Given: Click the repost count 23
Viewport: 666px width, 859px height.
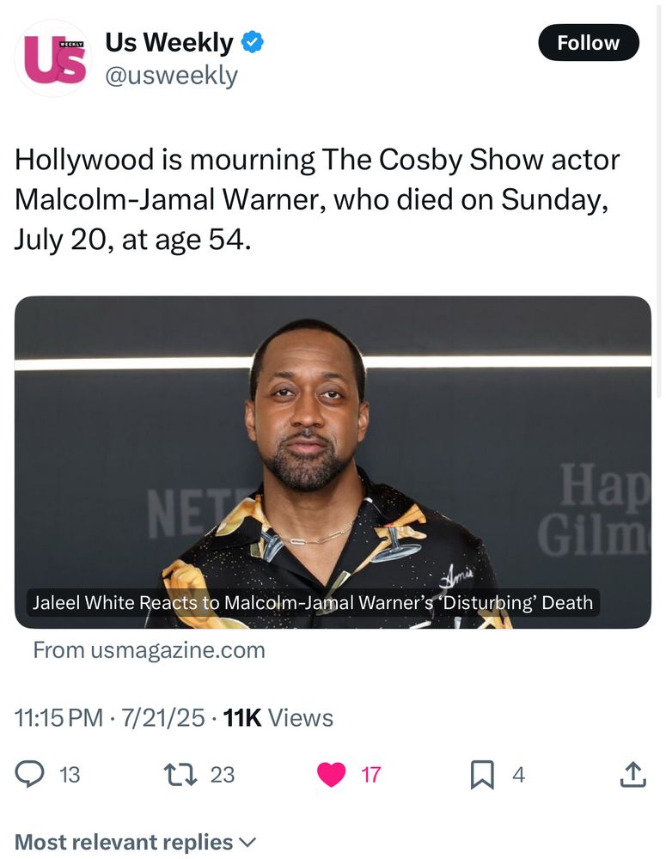Looking at the screenshot, I should click(x=223, y=774).
